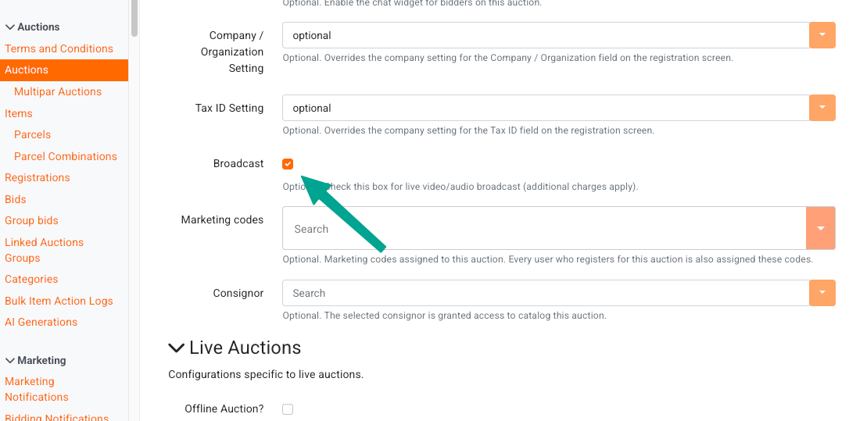
Task: Go to Multipar Auctions
Action: tap(58, 91)
